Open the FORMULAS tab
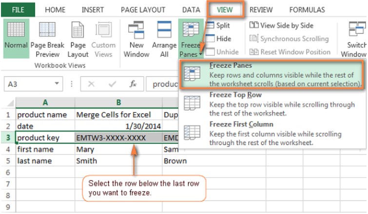Image resolution: width=368 pixels, height=214 pixels. pyautogui.click(x=307, y=10)
